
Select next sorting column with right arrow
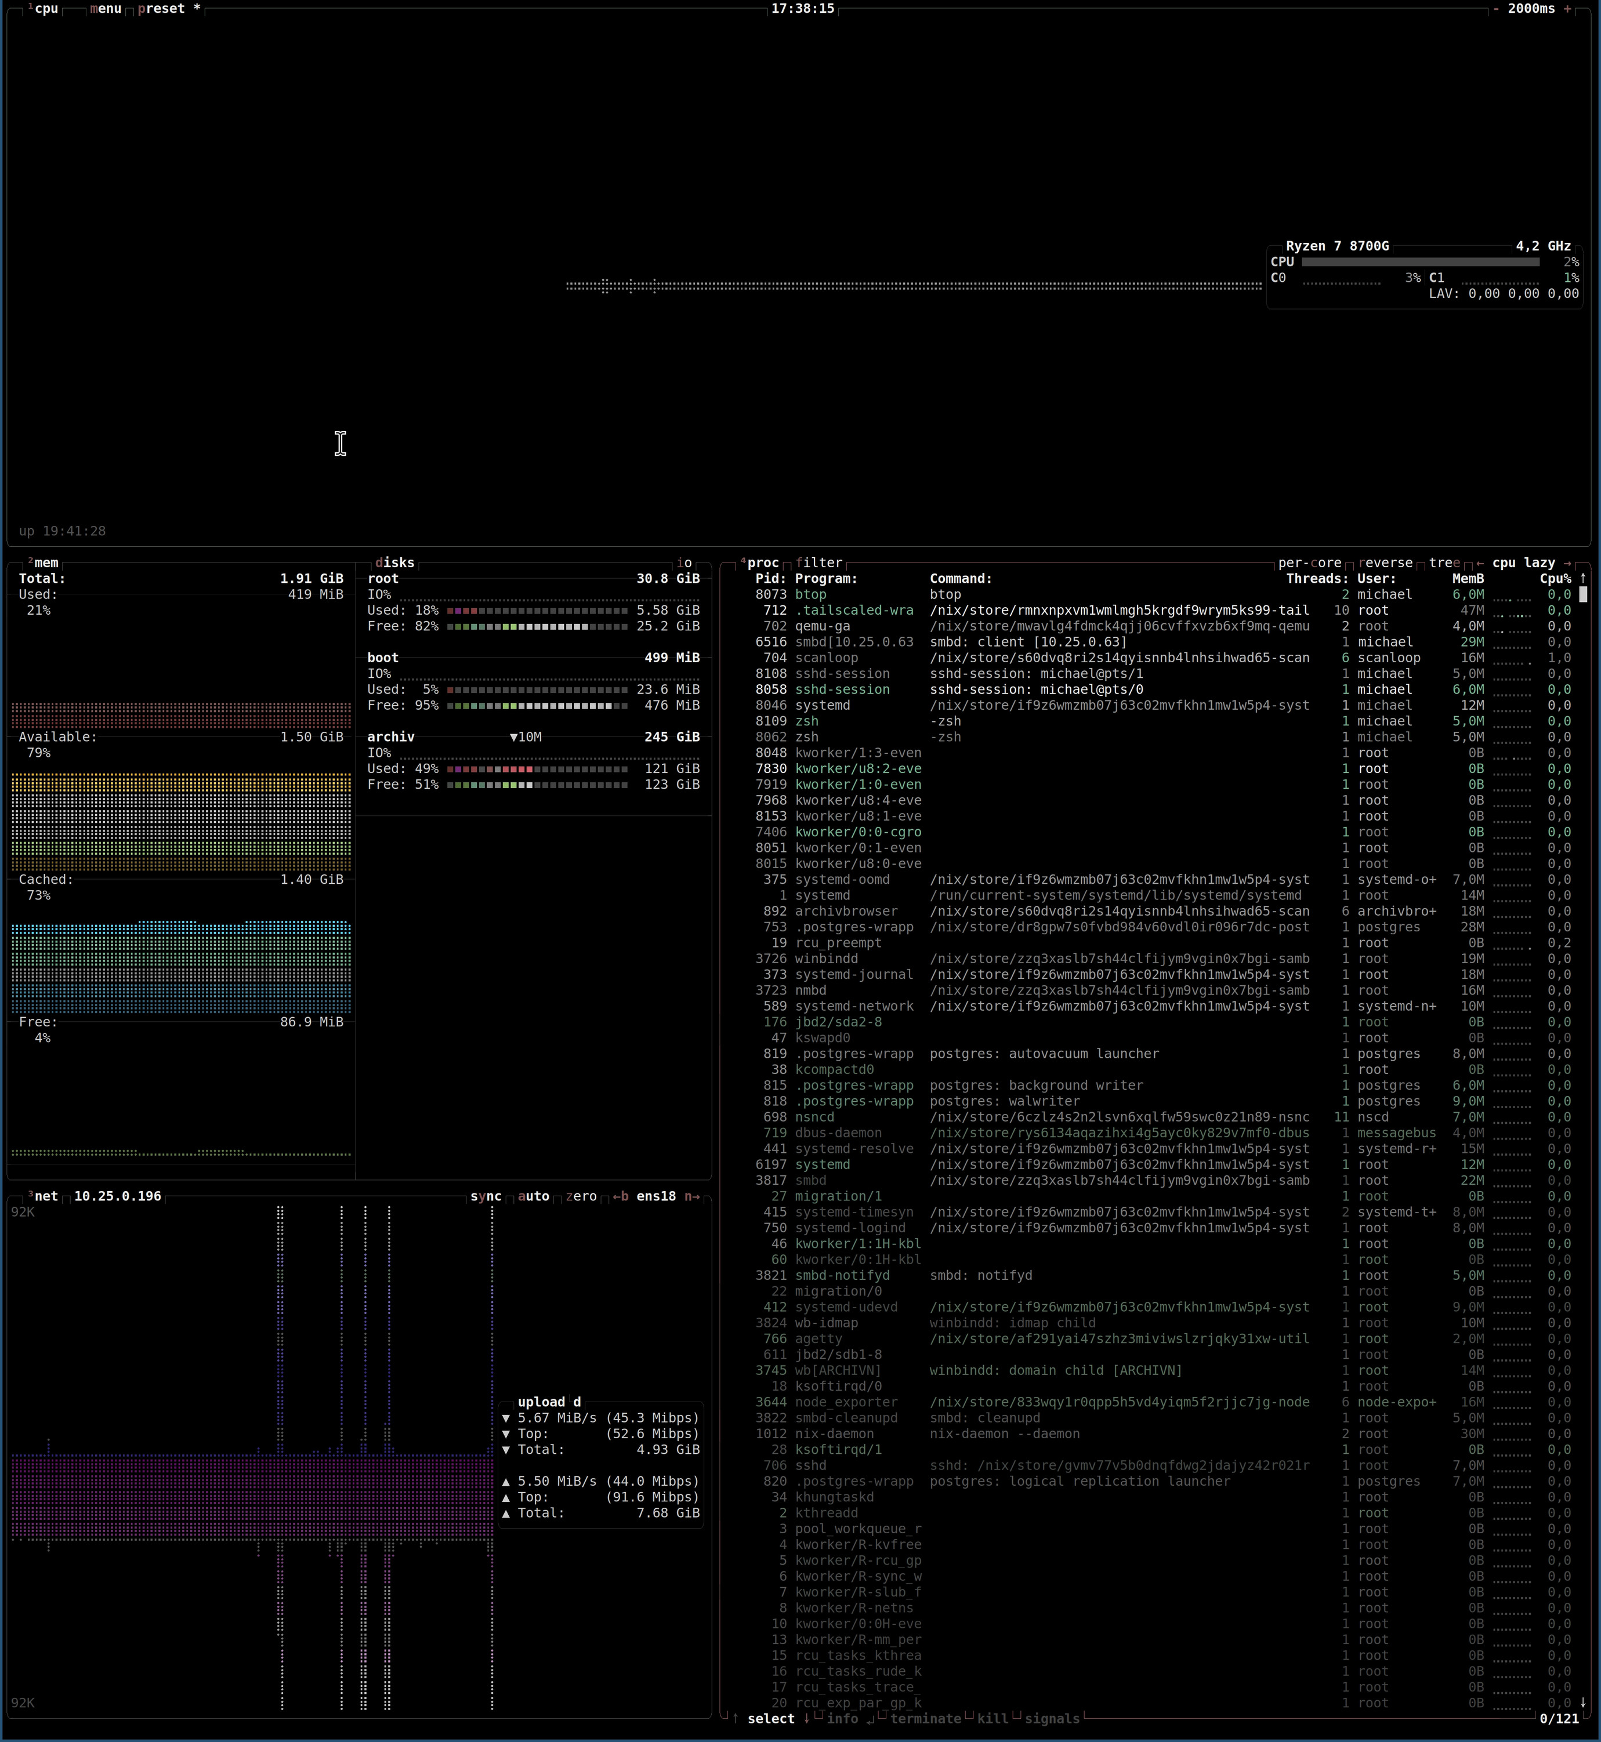click(x=1567, y=563)
